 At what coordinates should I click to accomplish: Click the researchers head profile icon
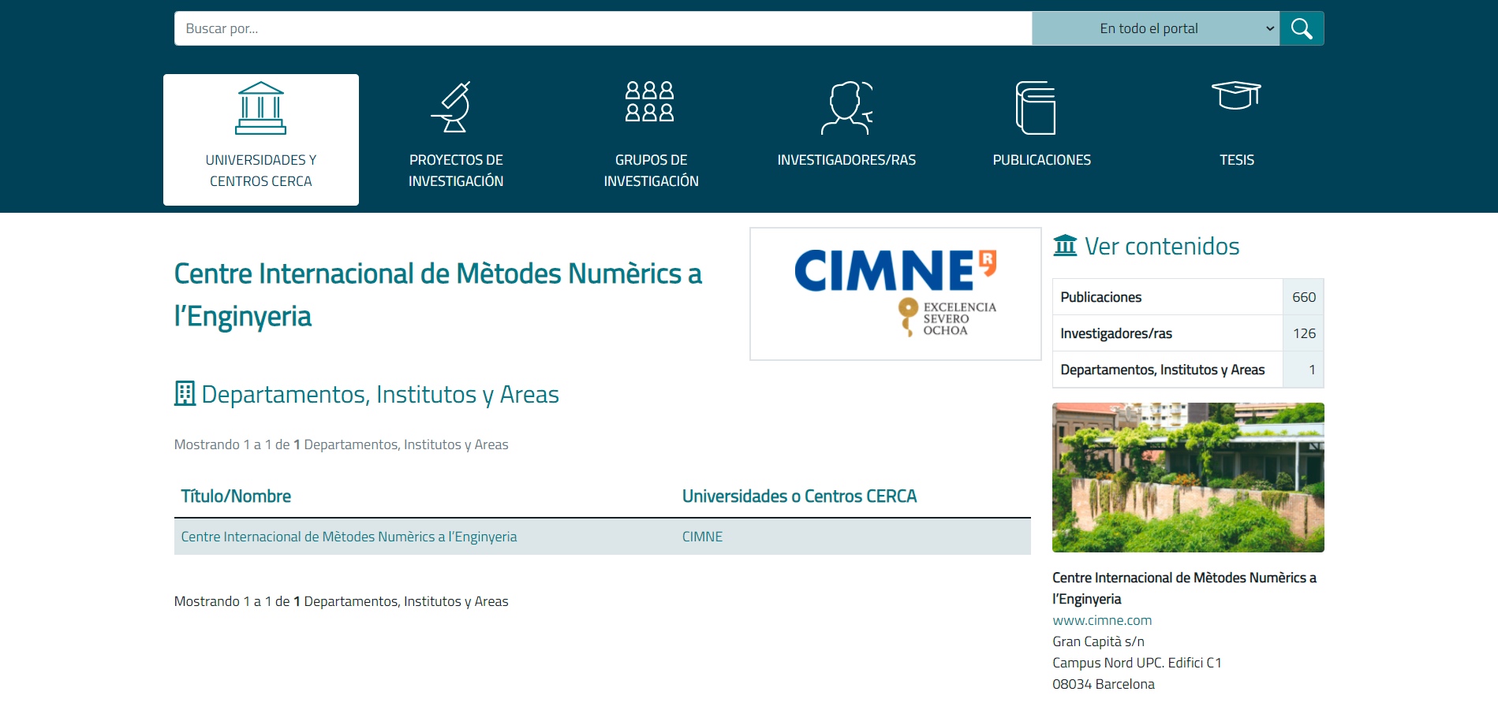point(846,108)
